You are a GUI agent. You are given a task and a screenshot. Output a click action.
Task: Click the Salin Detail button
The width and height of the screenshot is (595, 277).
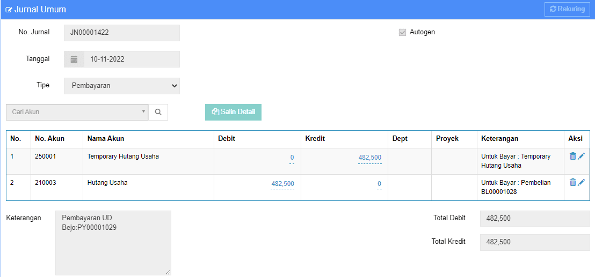pyautogui.click(x=234, y=112)
